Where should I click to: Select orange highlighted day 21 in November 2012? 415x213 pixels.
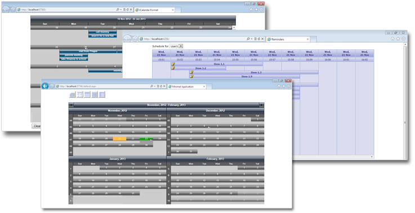click(x=119, y=139)
